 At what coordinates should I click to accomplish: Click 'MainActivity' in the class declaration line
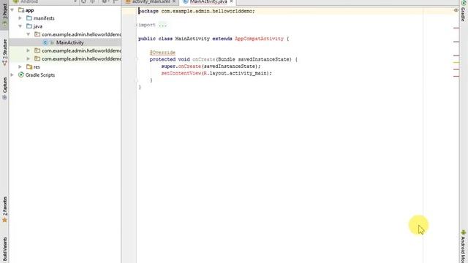click(192, 39)
